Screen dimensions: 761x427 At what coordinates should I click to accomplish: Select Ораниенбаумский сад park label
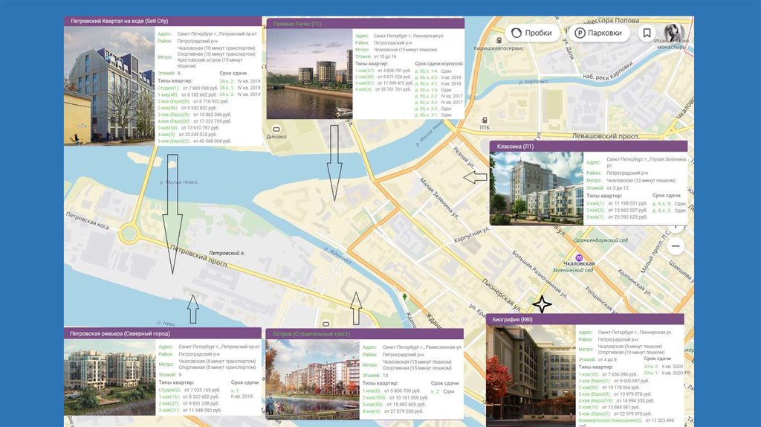pyautogui.click(x=600, y=240)
